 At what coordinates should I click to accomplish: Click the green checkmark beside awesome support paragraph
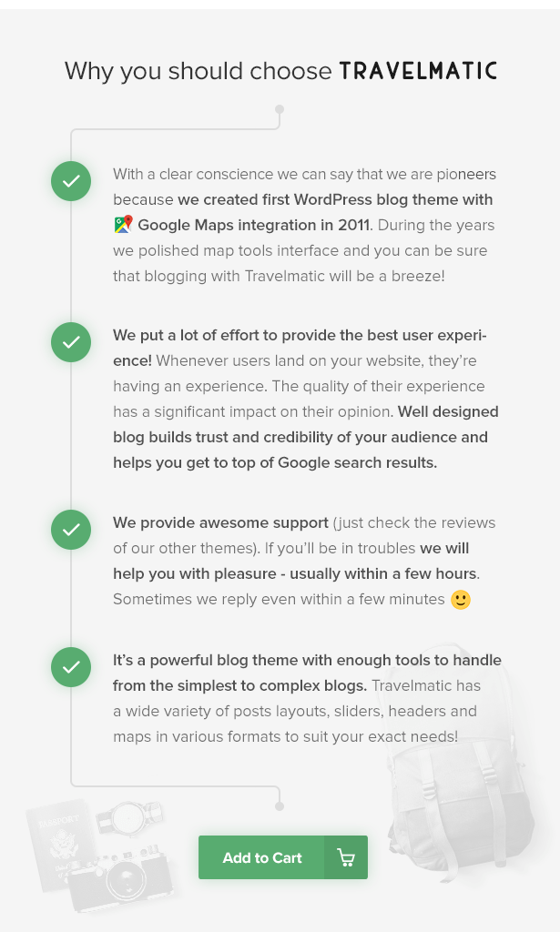click(x=71, y=529)
